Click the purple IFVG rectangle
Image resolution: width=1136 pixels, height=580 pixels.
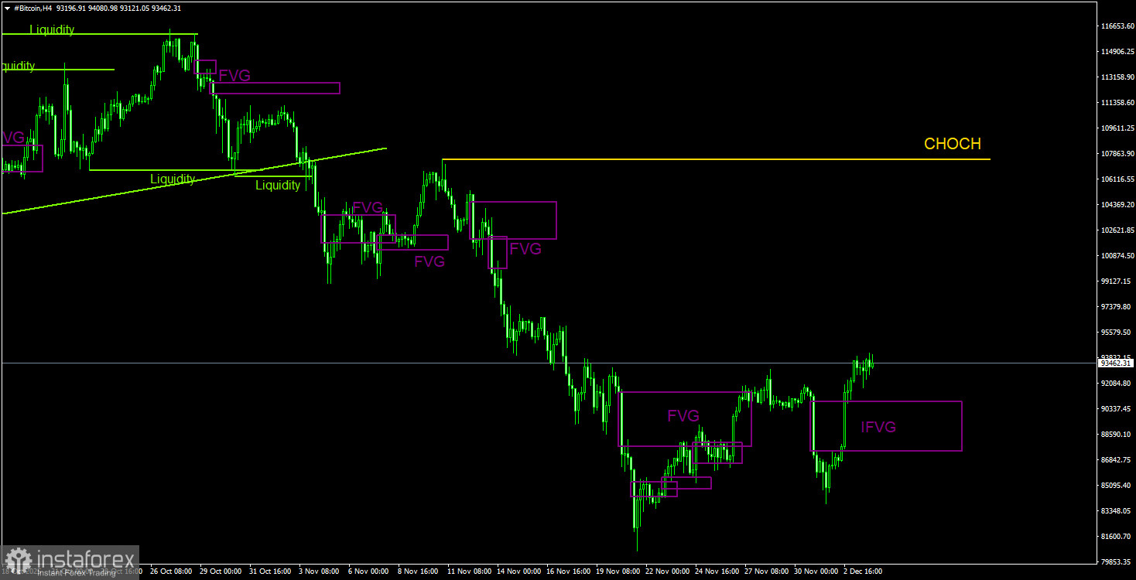[886, 426]
